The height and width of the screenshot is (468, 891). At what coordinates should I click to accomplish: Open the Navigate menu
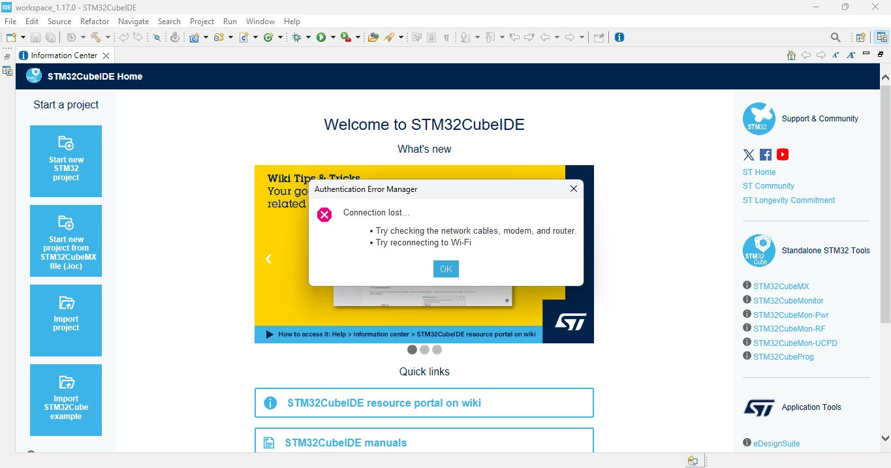134,22
